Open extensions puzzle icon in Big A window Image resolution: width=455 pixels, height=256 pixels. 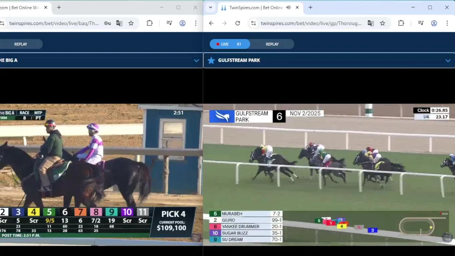click(x=150, y=23)
